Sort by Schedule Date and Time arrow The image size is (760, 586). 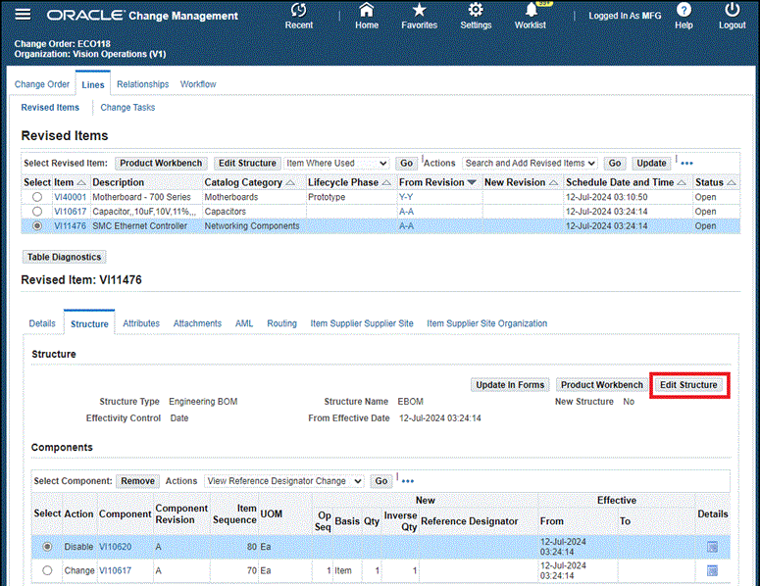682,182
